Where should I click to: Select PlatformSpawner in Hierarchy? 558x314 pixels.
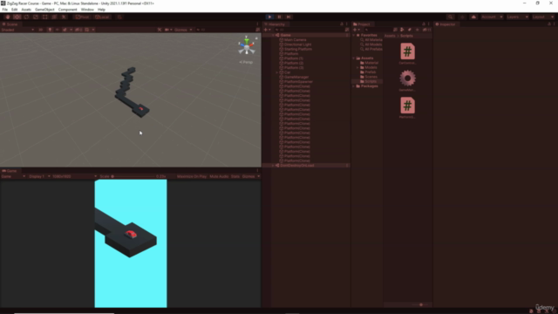pyautogui.click(x=298, y=81)
